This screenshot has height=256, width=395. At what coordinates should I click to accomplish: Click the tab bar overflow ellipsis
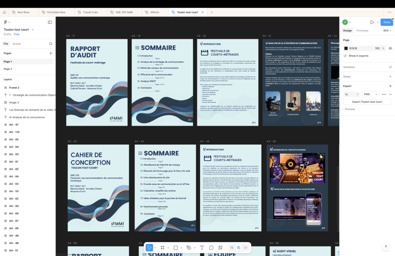pos(389,12)
